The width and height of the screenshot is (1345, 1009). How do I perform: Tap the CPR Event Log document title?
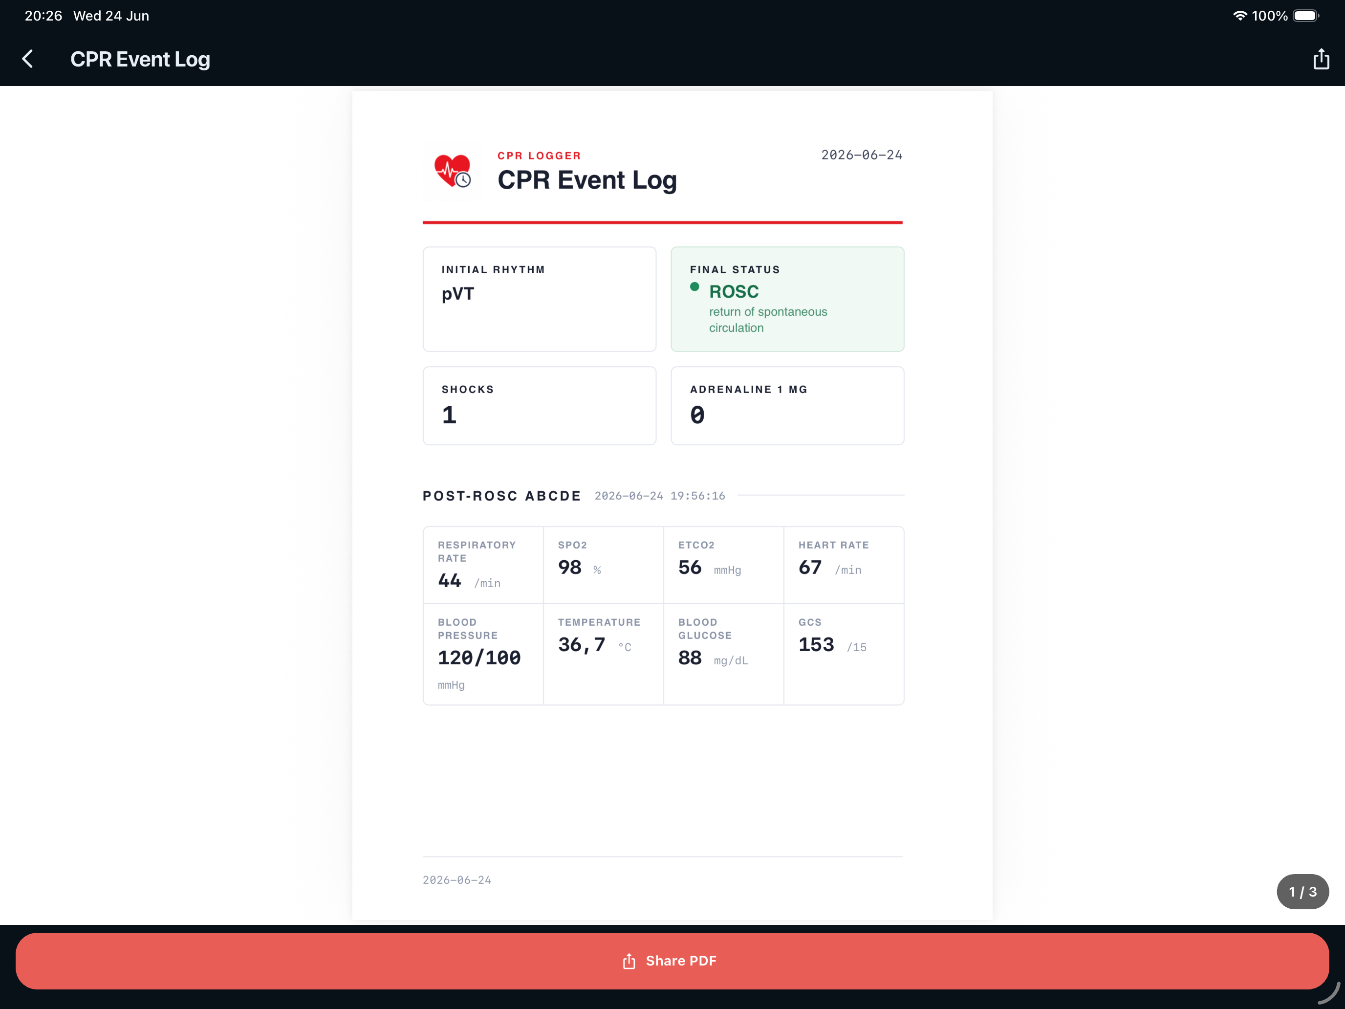point(587,181)
